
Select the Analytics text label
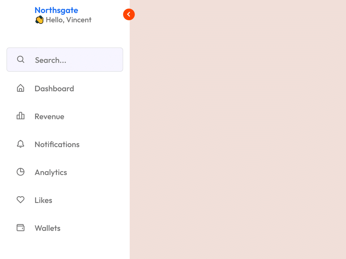pos(51,172)
